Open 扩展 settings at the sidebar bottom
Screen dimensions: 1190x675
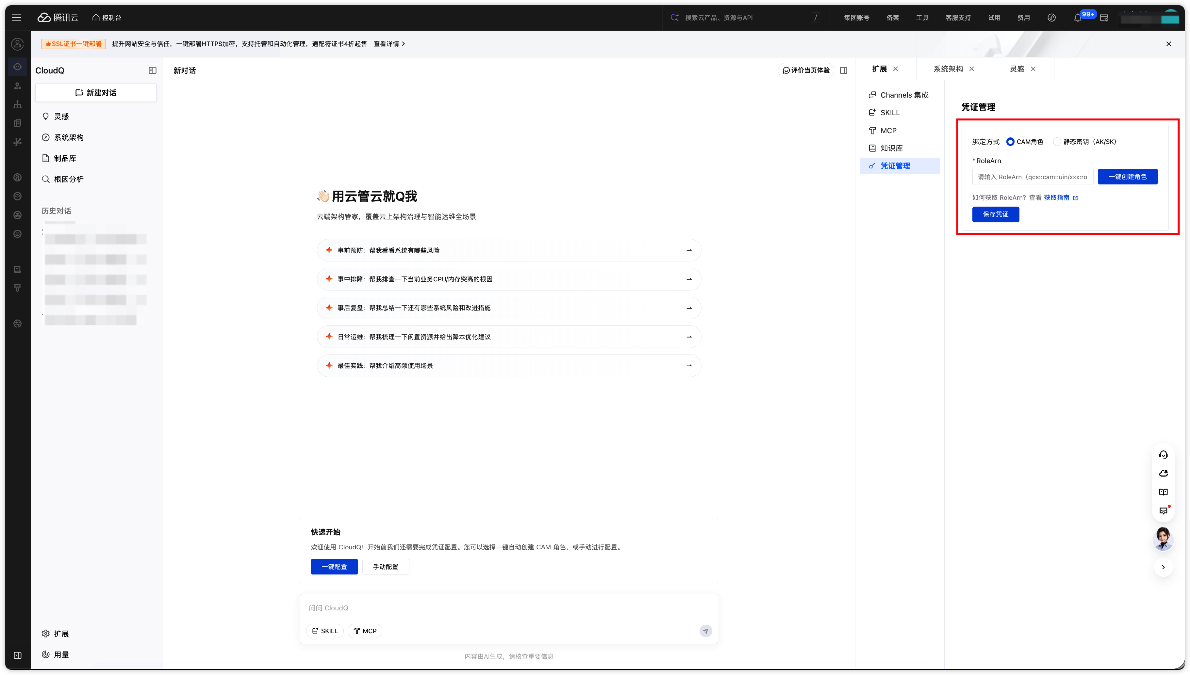point(55,633)
